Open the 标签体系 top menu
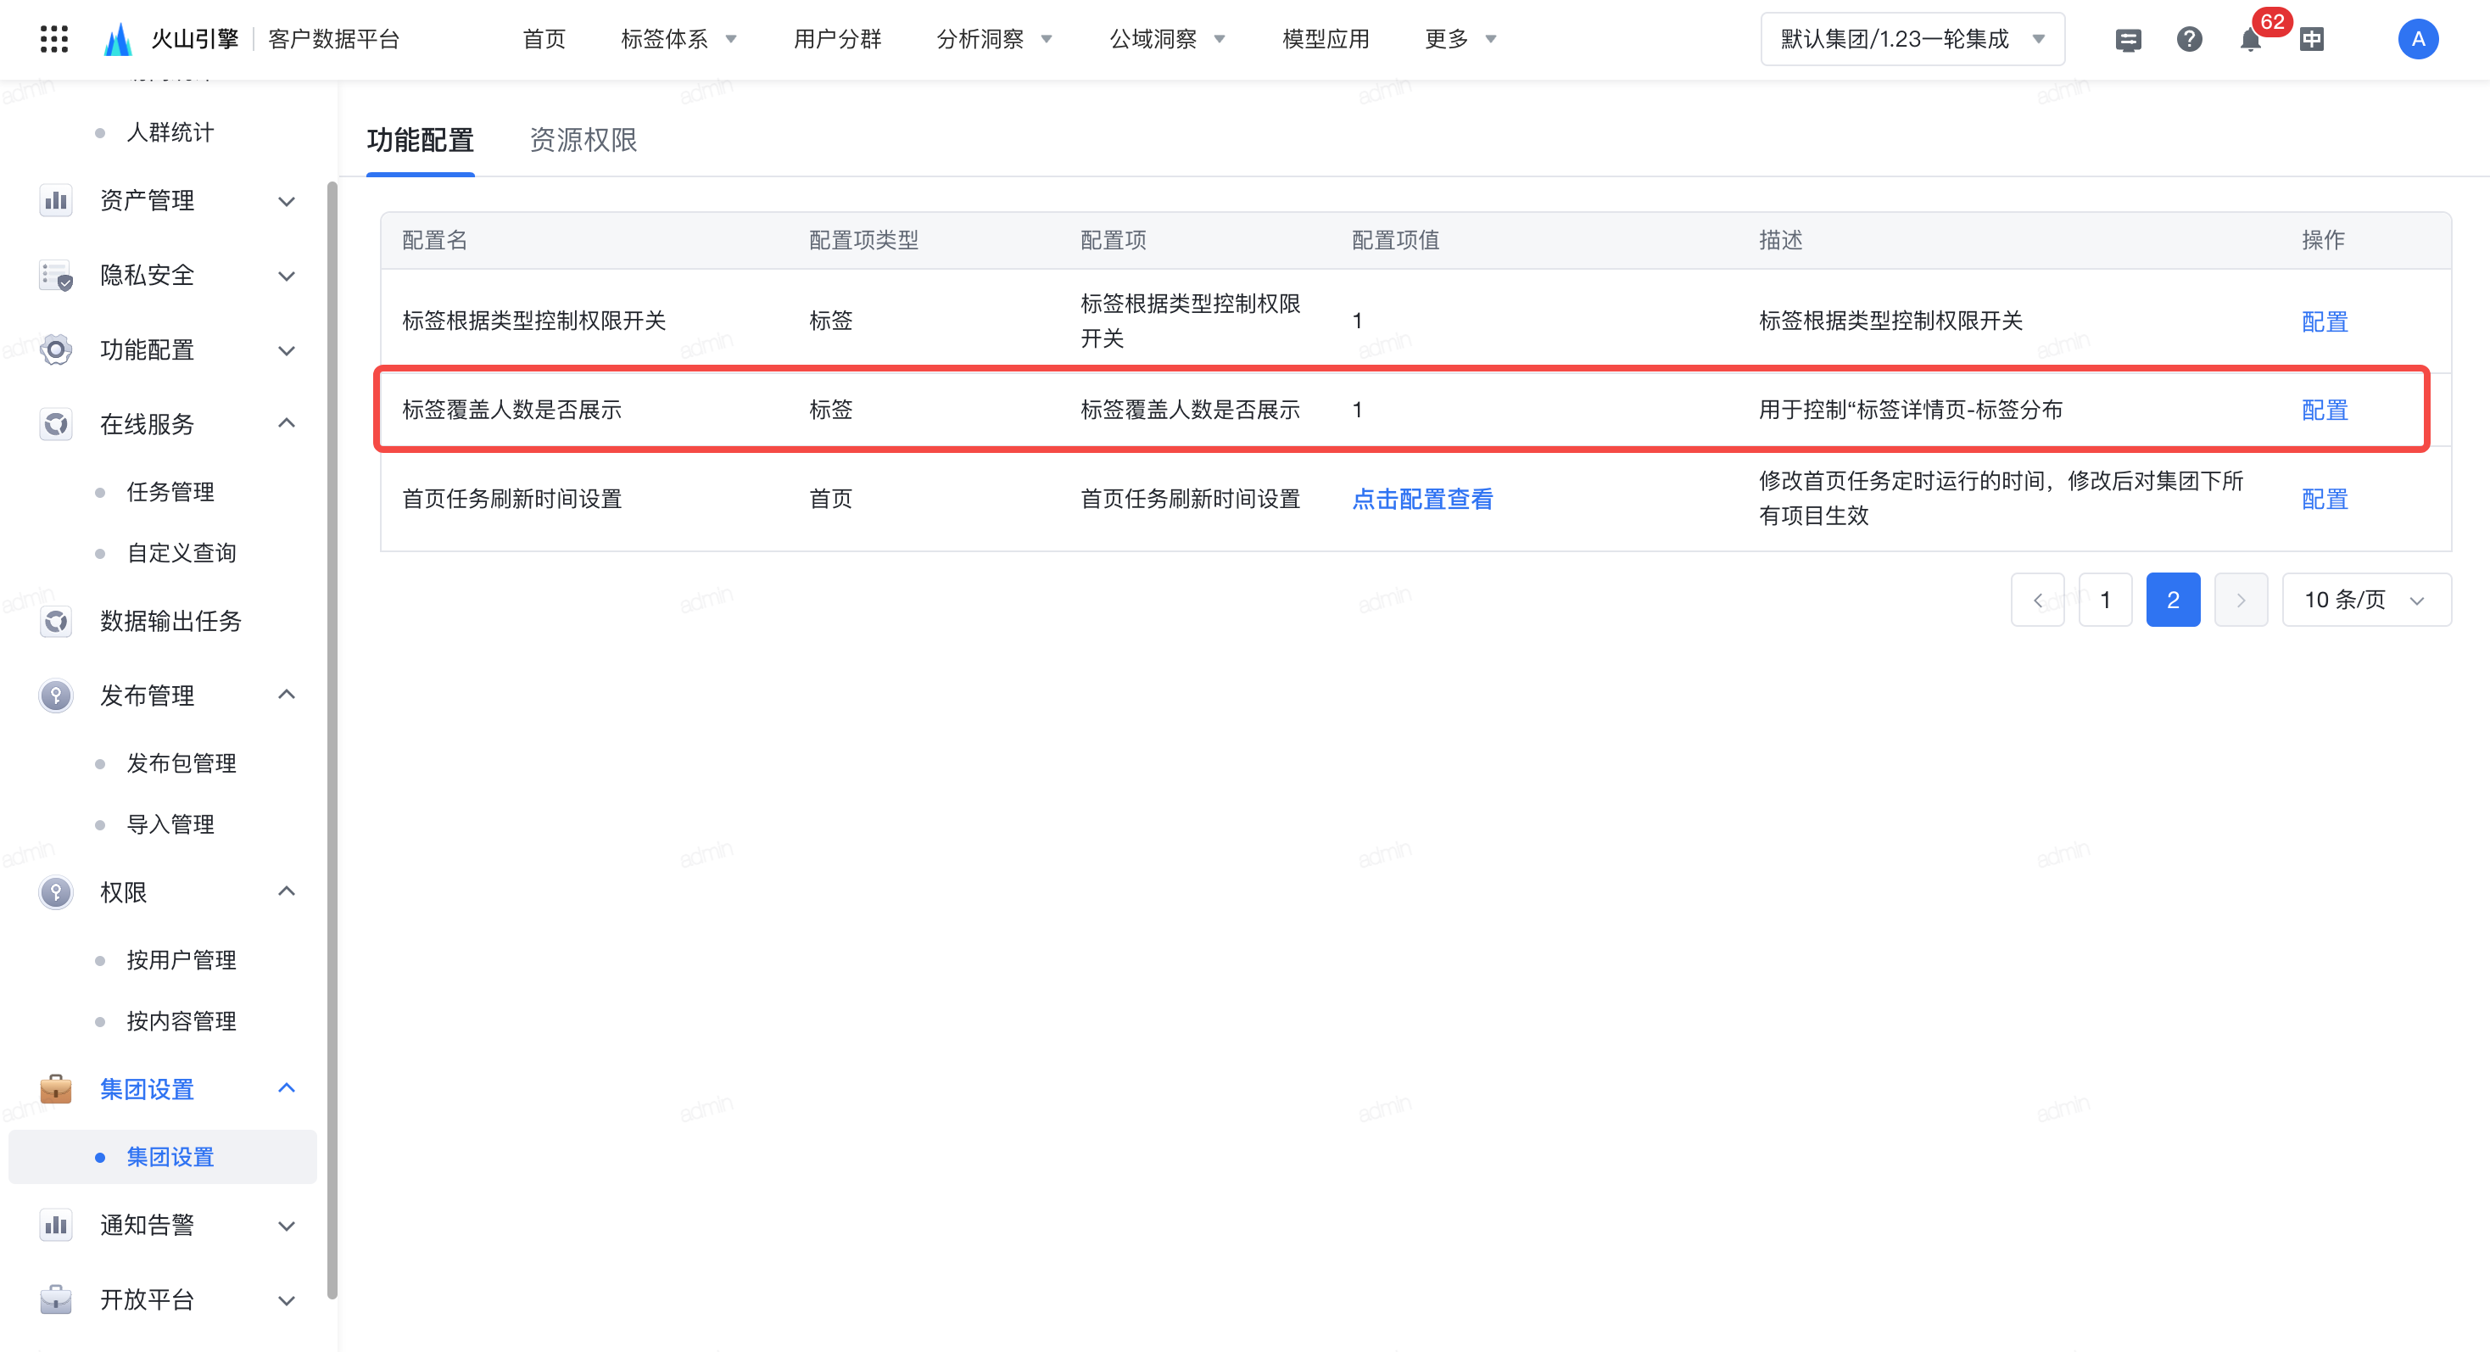Viewport: 2490px width, 1352px height. tap(678, 39)
